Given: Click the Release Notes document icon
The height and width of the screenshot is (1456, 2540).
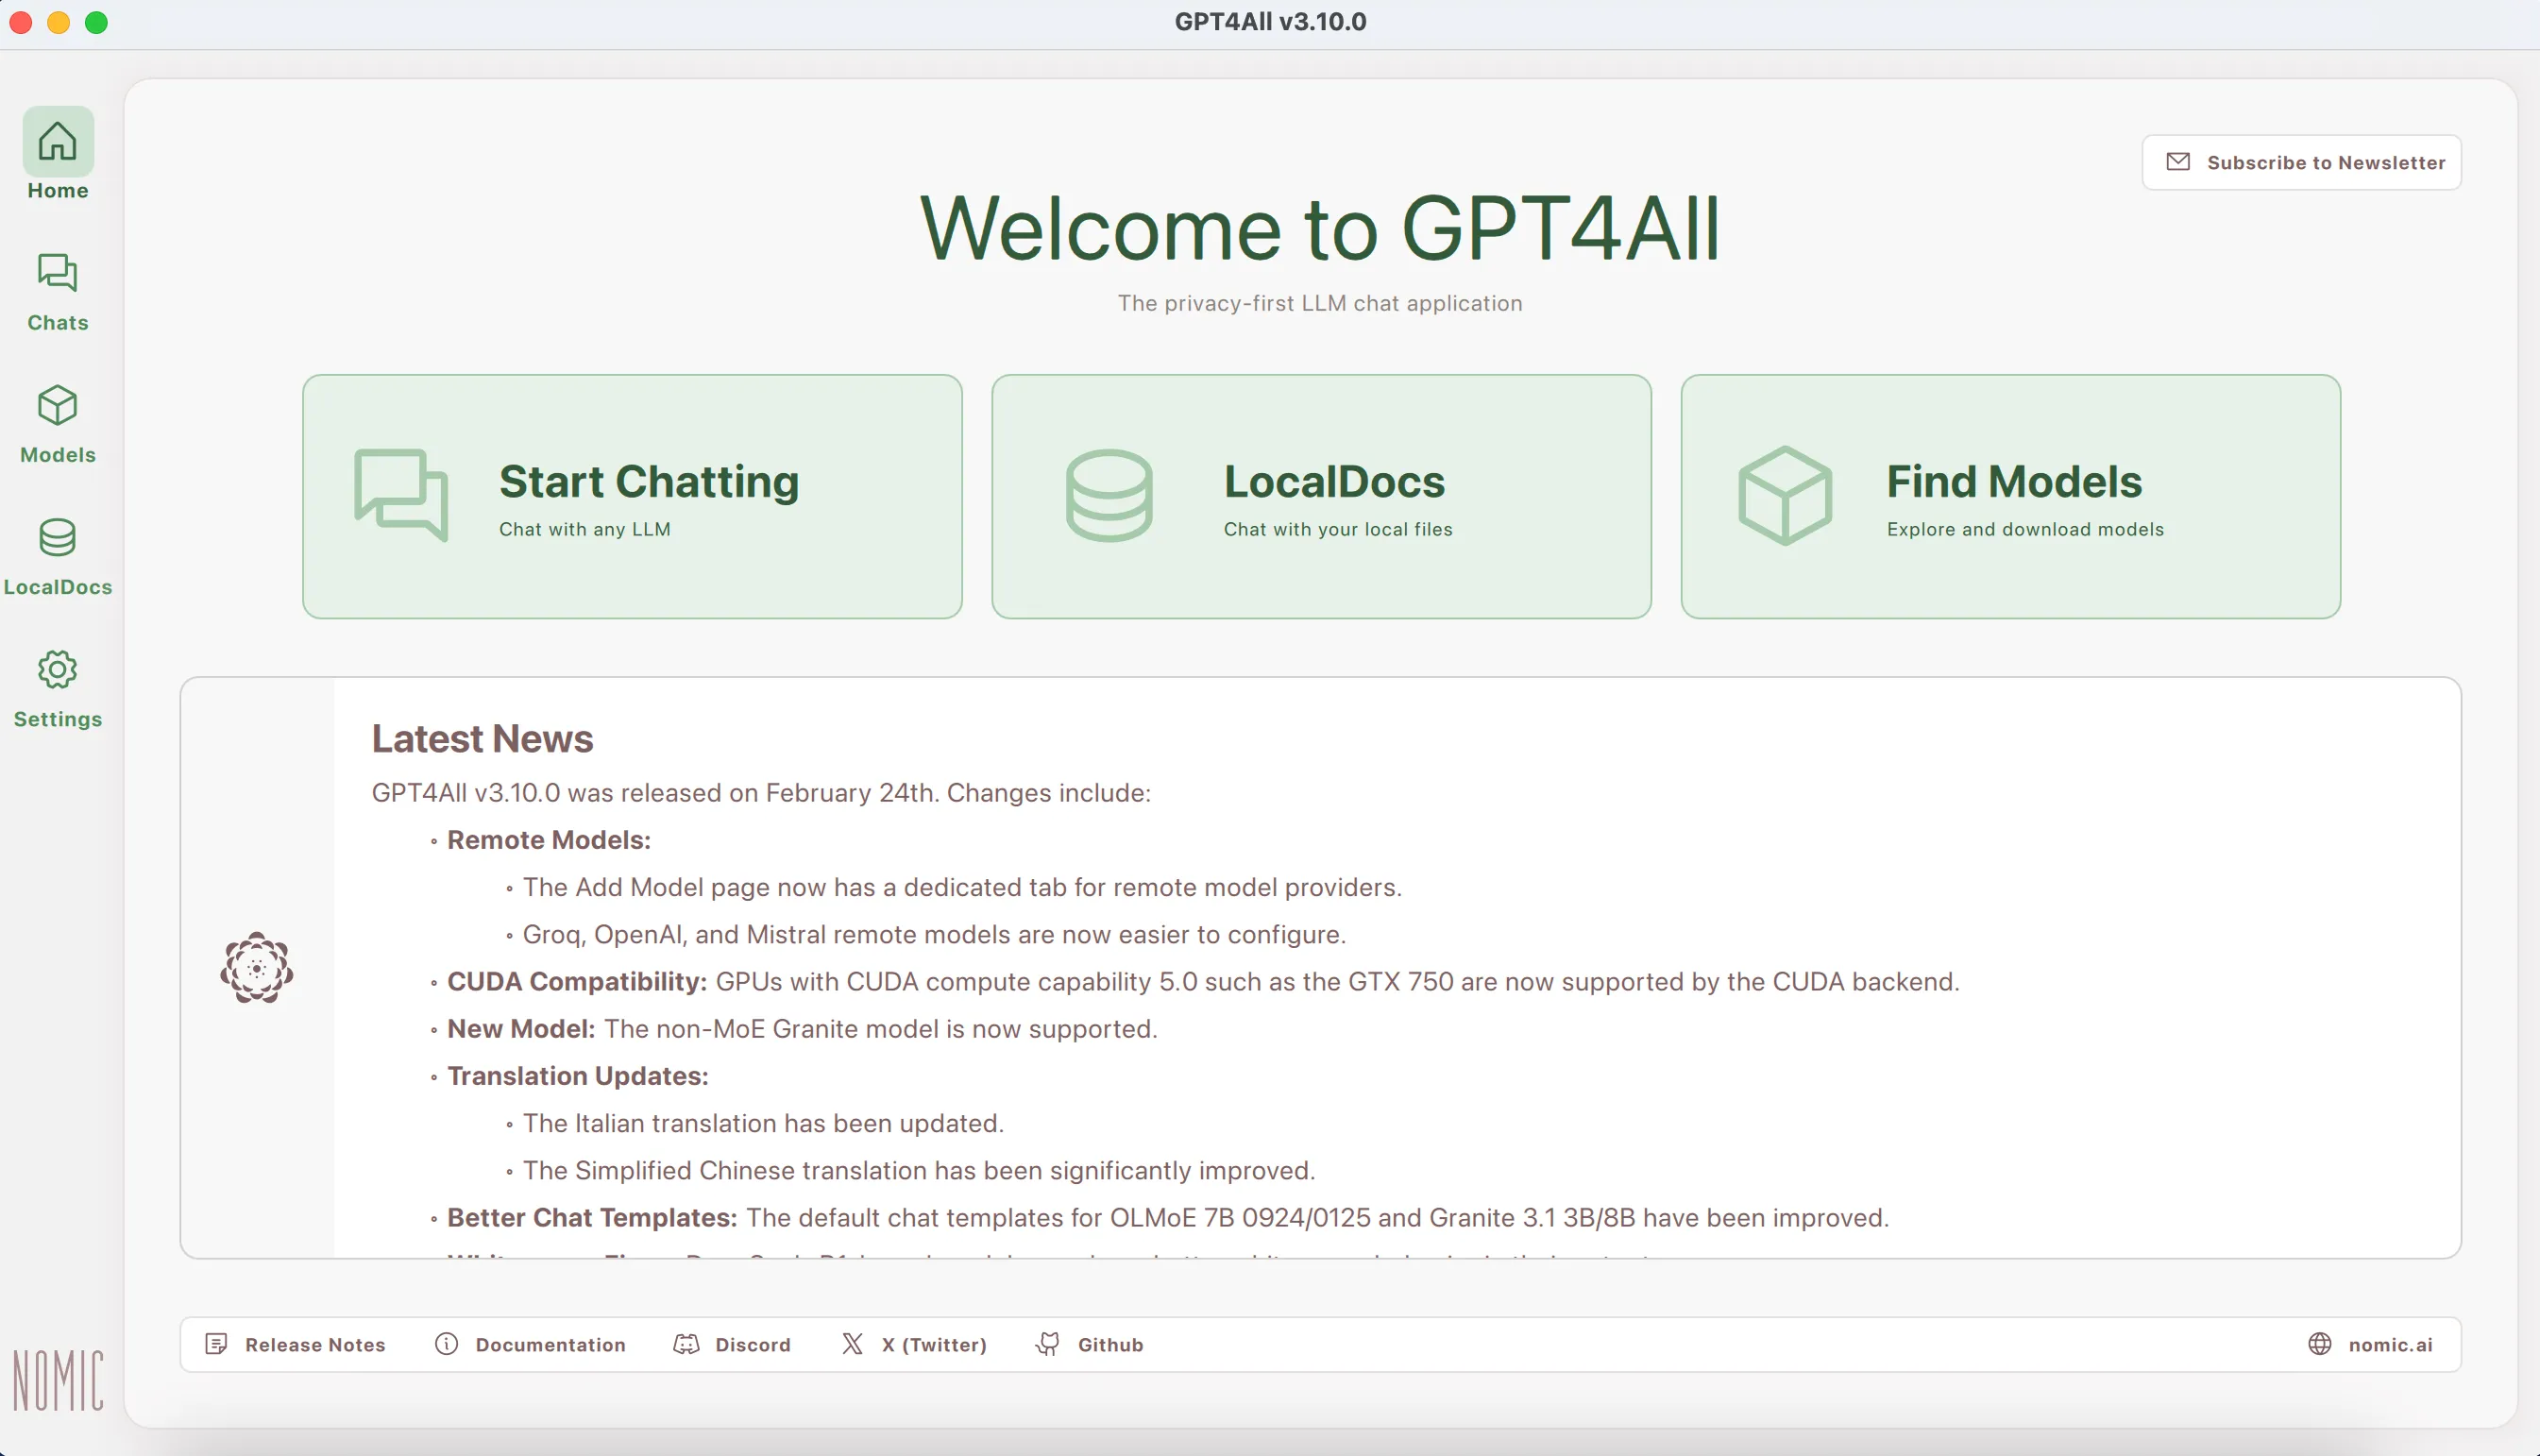Looking at the screenshot, I should 216,1344.
